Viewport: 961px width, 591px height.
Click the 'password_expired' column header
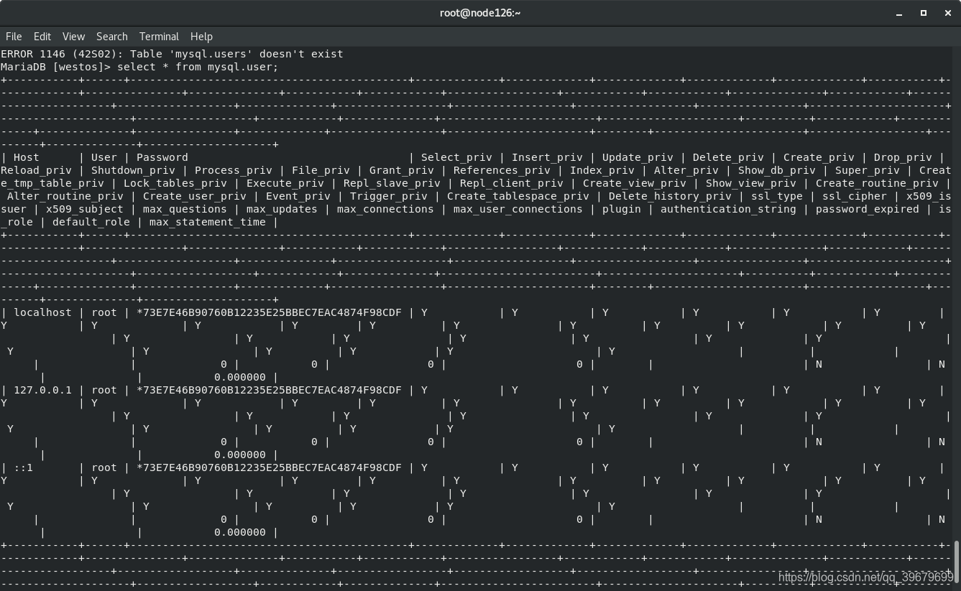click(868, 209)
